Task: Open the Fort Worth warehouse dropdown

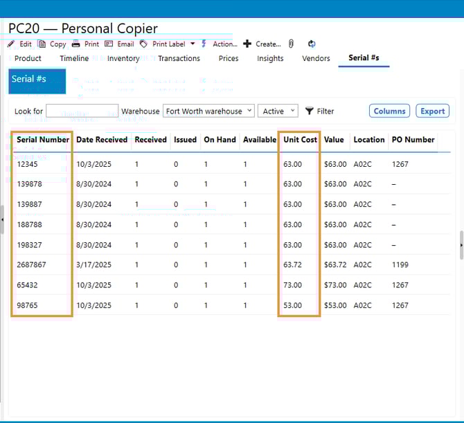Action: click(208, 111)
